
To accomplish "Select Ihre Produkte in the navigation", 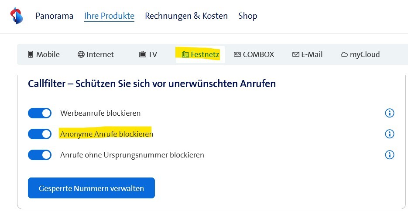I will tap(109, 16).
